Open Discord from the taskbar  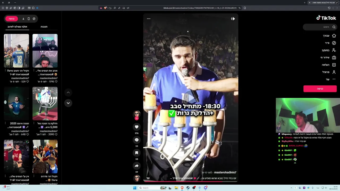[x=205, y=188]
